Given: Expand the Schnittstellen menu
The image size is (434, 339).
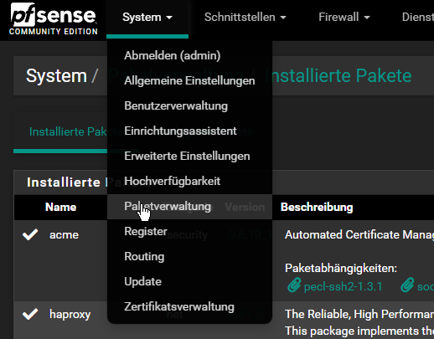Looking at the screenshot, I should click(x=245, y=18).
